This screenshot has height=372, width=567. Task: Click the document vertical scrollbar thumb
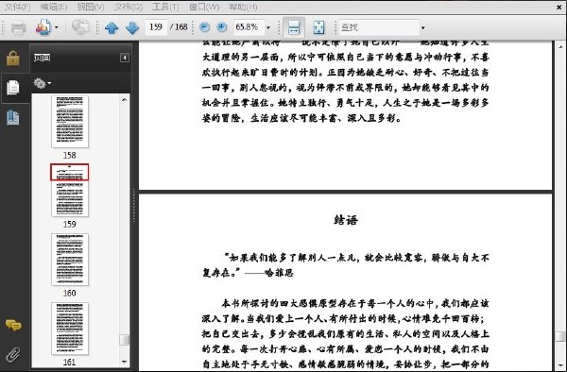[560, 336]
